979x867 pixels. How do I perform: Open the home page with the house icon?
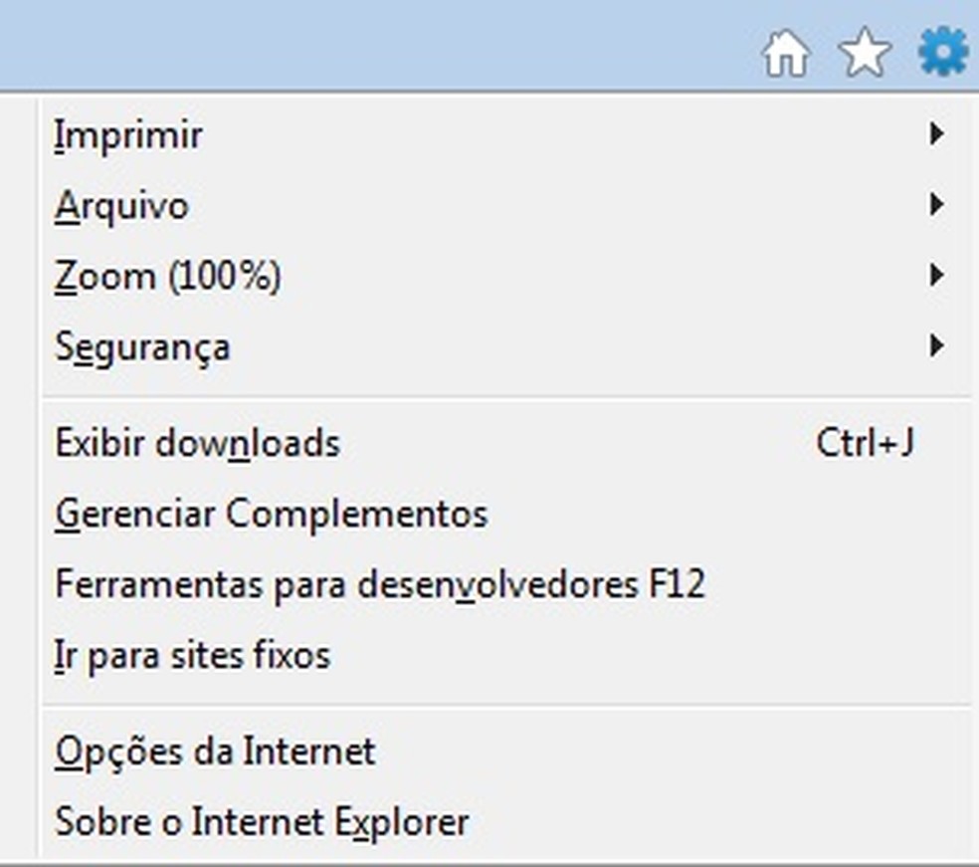(x=787, y=55)
